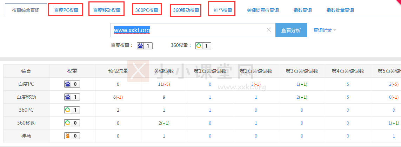
Task: Open the 神马权重 tab
Action: (x=223, y=10)
